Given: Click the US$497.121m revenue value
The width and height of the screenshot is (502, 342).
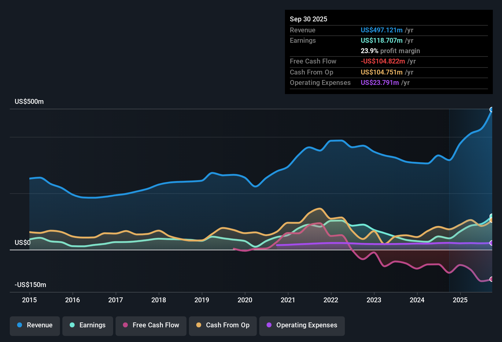Looking at the screenshot, I should click(381, 30).
